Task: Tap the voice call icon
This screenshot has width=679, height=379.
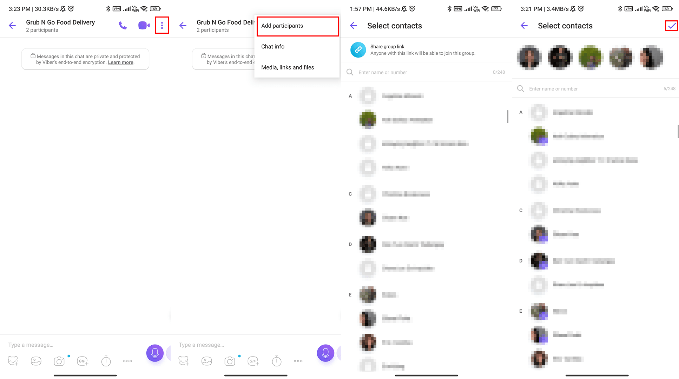Action: tap(122, 25)
